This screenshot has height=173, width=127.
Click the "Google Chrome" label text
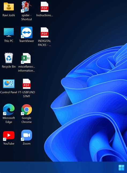27,120
